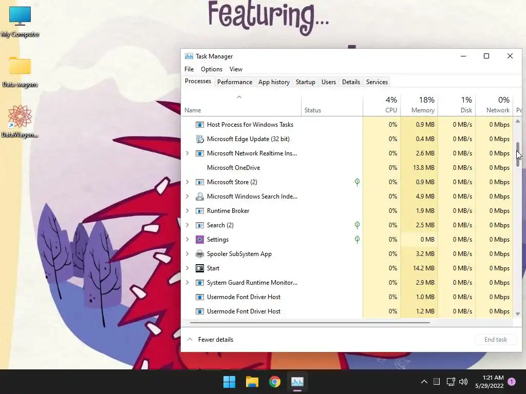
Task: Expand the System Guard Runtime Monitor row
Action: [x=187, y=283]
